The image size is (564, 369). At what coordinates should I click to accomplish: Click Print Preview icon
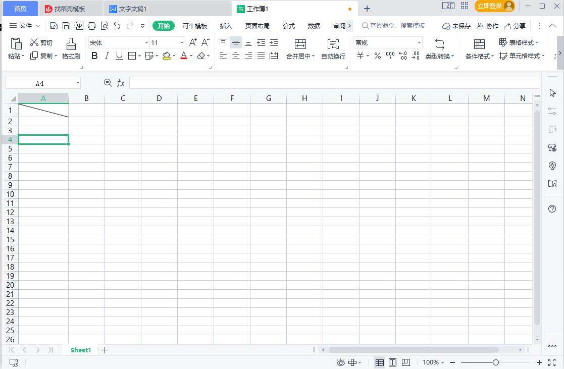(105, 26)
